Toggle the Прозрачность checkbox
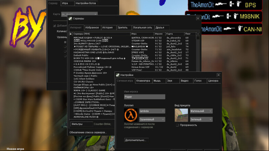 pyautogui.click(x=177, y=125)
